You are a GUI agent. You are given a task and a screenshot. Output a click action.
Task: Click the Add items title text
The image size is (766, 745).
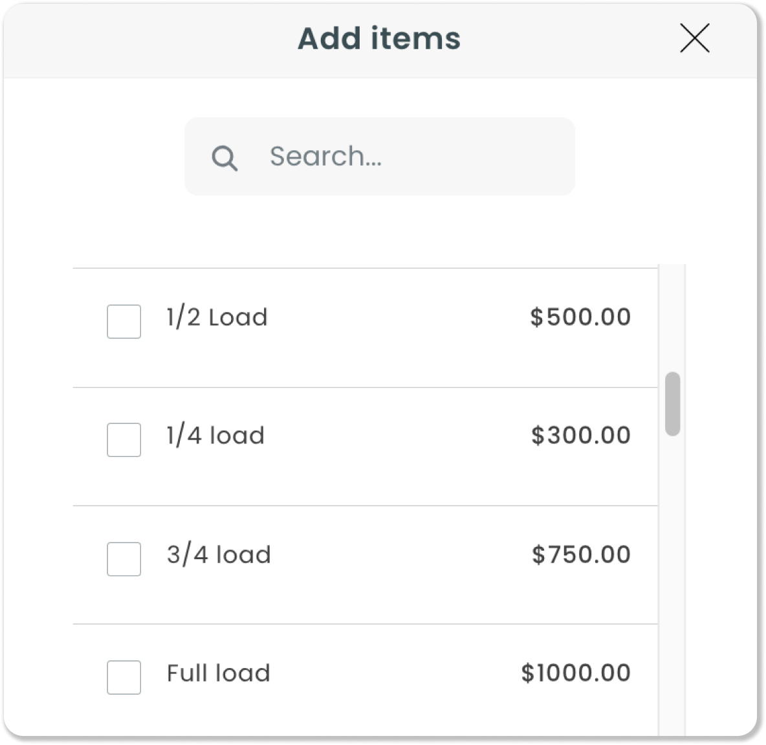379,38
